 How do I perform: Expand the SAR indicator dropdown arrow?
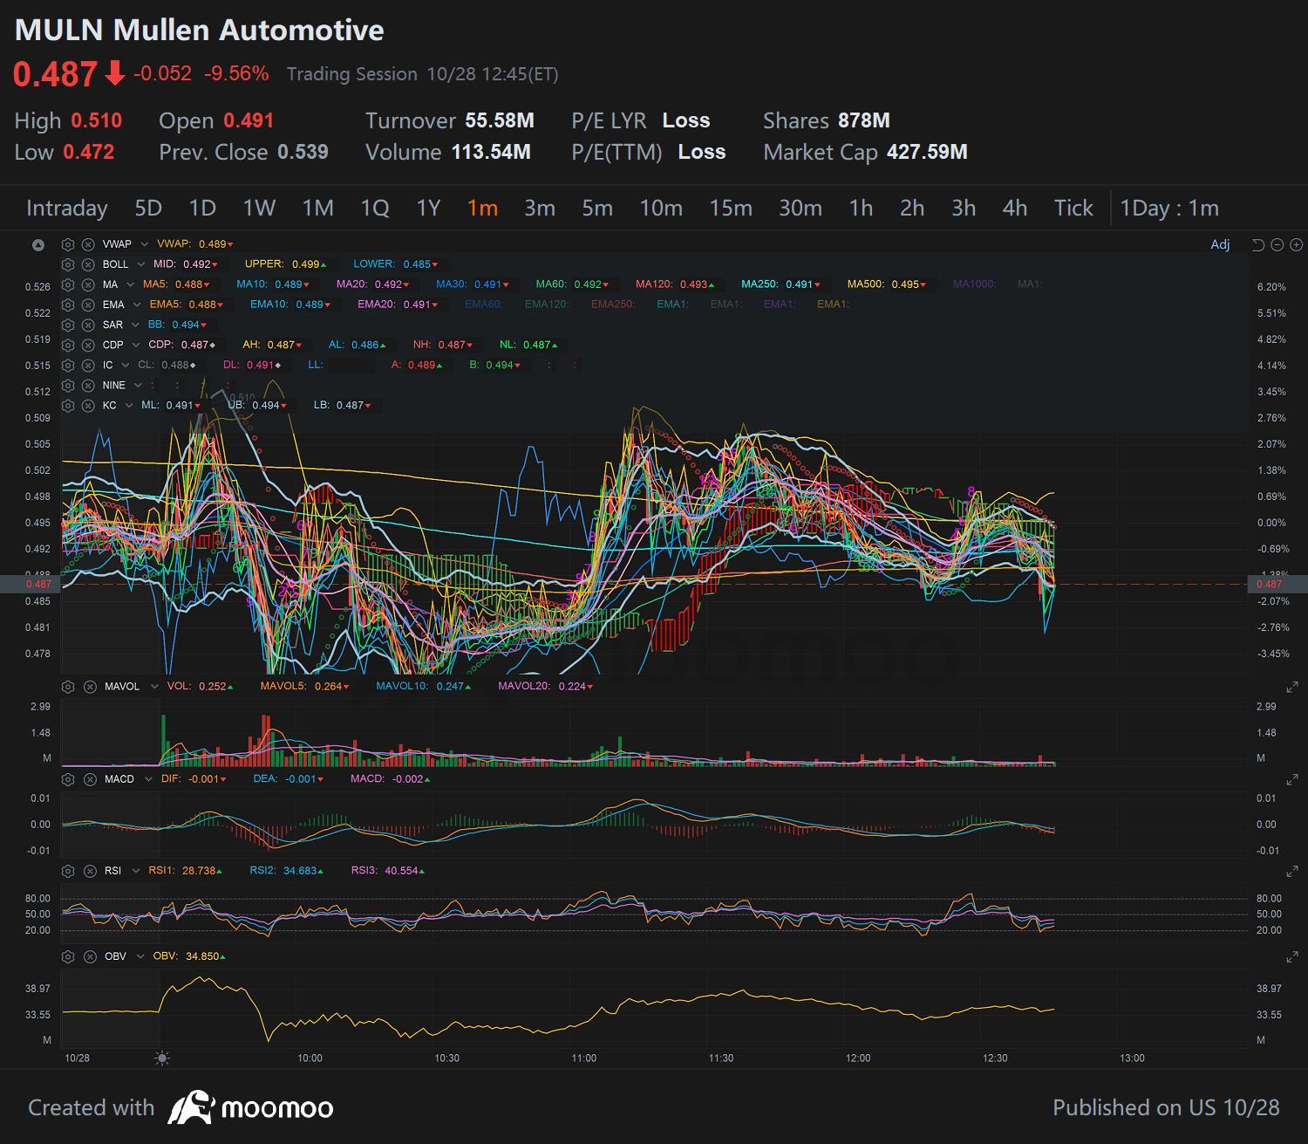click(136, 325)
